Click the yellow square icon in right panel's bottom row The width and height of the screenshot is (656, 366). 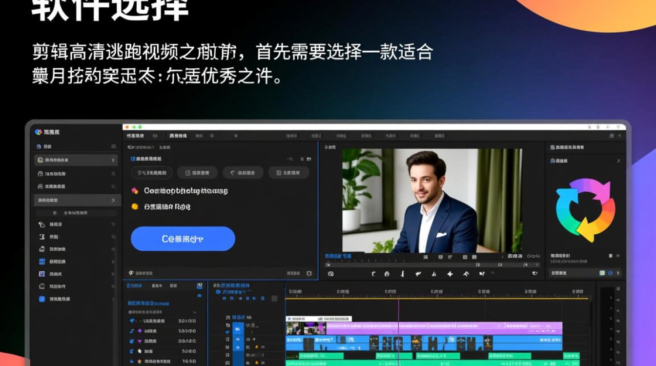click(x=602, y=273)
